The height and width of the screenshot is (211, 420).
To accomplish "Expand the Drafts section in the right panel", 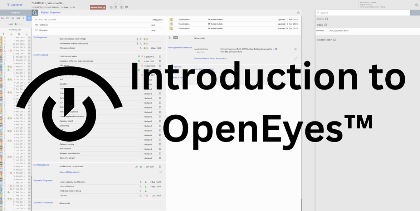I will (327, 19).
